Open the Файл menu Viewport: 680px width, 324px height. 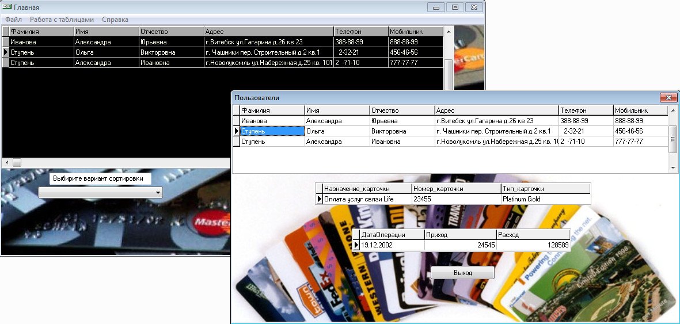pos(13,20)
